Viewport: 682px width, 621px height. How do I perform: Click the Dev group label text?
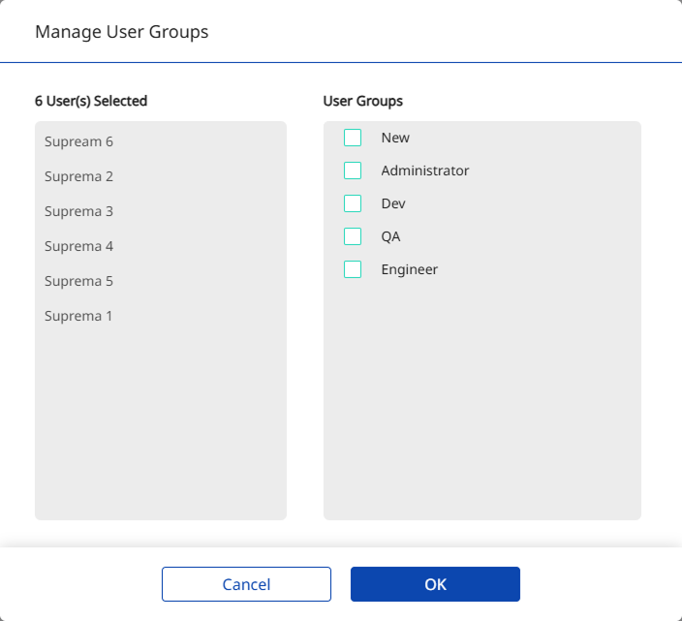(393, 203)
